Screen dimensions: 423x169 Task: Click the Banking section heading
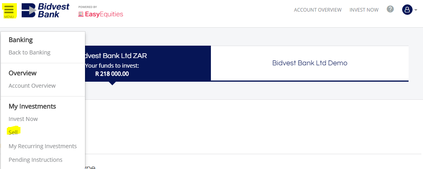(20, 40)
